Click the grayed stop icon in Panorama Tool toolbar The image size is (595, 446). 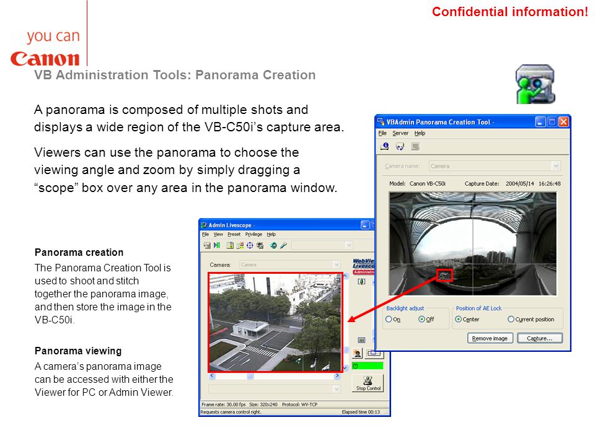coord(415,146)
